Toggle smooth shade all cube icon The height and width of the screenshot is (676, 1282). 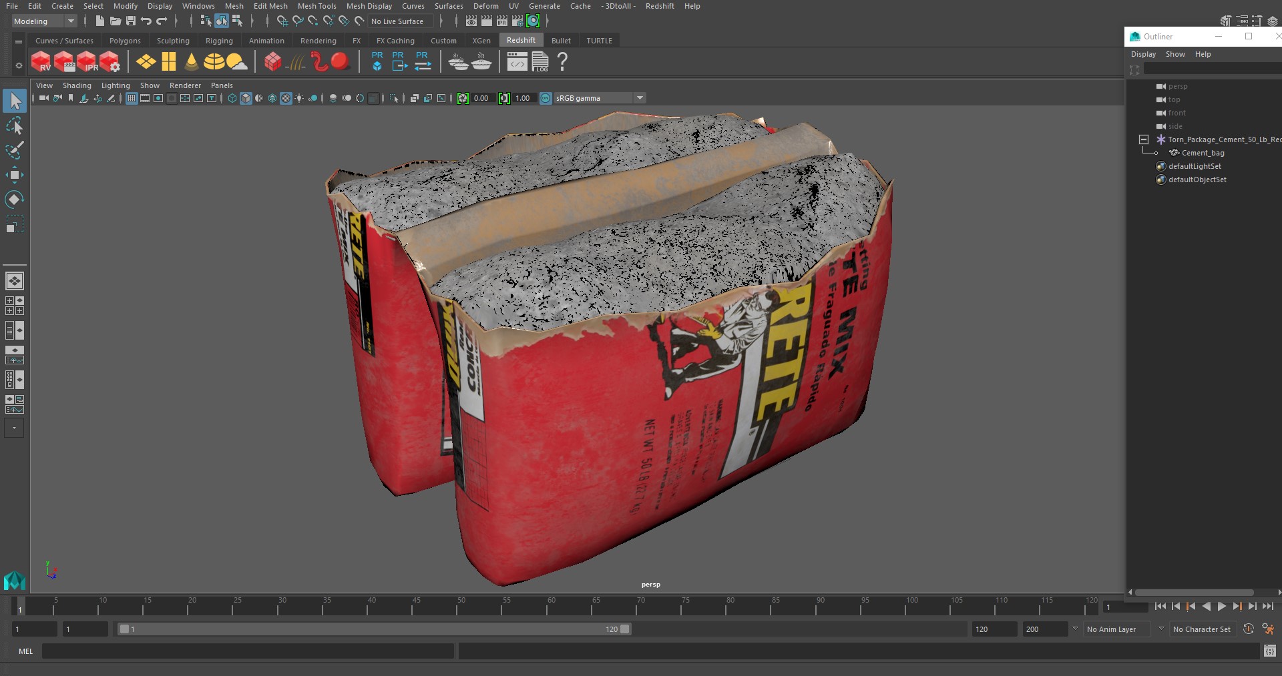246,98
